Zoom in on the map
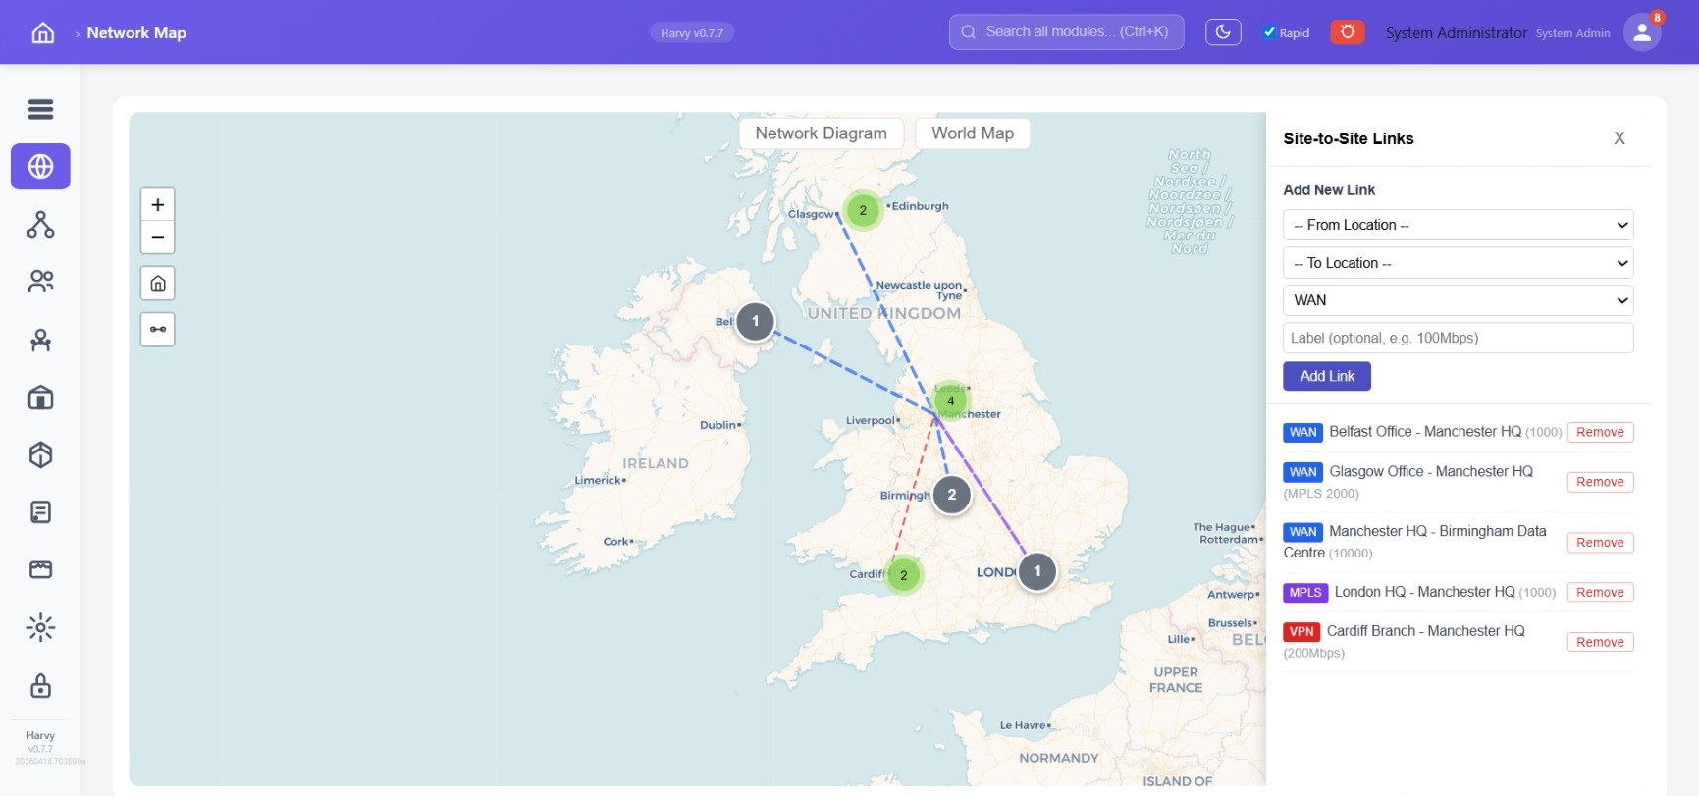The width and height of the screenshot is (1699, 796). click(158, 205)
